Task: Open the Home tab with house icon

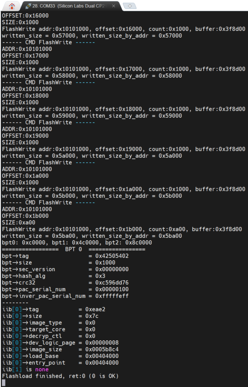Action: 12,6
